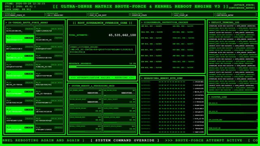Click the FPS: 60.0 readout
This screenshot has height=146, width=260.
pos(24,6)
